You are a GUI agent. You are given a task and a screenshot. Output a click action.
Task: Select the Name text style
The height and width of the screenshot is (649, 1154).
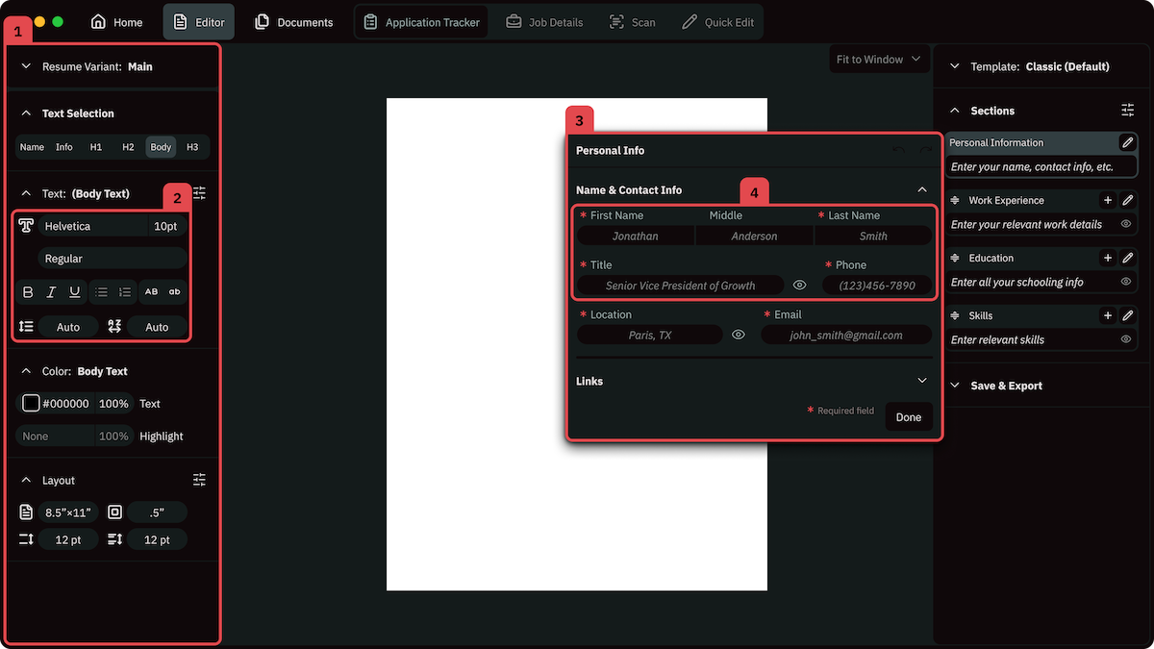pyautogui.click(x=32, y=147)
